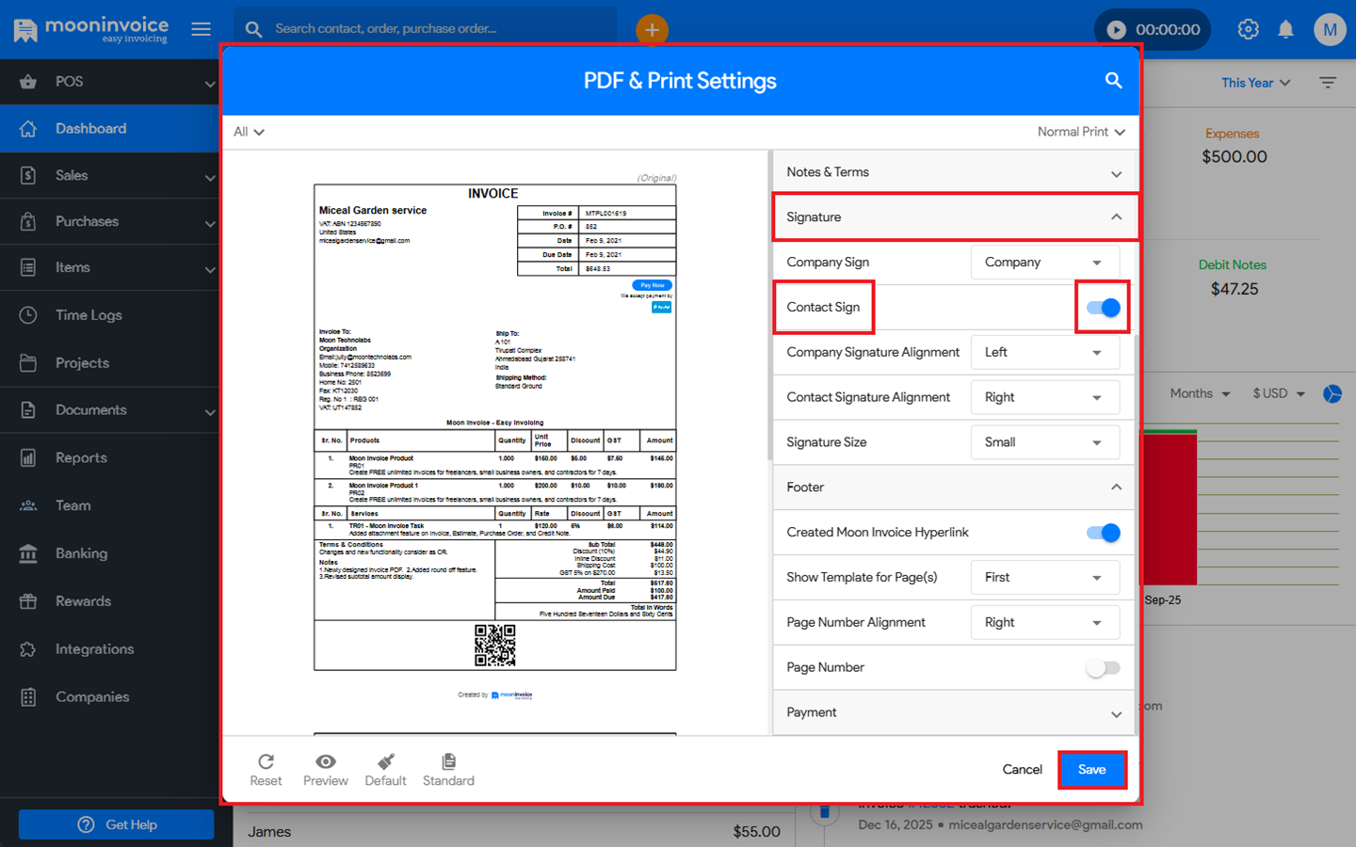This screenshot has height=847, width=1356.
Task: Disable the Contact Sign toggle
Action: (1103, 308)
